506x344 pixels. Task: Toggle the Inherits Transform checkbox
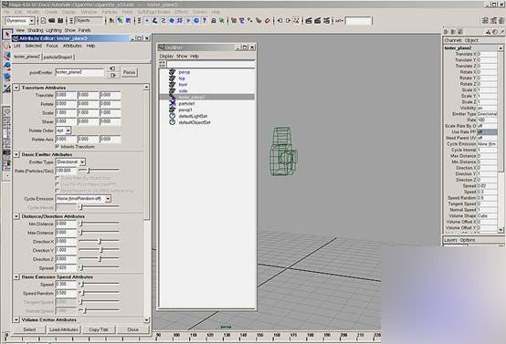point(58,147)
